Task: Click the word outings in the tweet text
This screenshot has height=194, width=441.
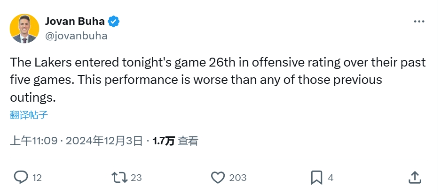Action: pos(31,97)
